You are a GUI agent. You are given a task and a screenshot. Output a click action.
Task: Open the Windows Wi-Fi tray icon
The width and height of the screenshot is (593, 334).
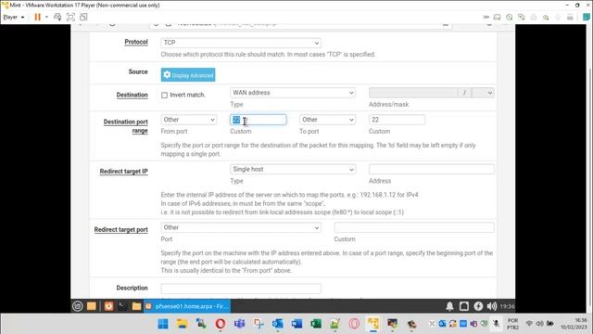[529, 324]
